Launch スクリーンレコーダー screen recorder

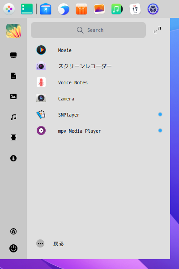tap(98, 66)
